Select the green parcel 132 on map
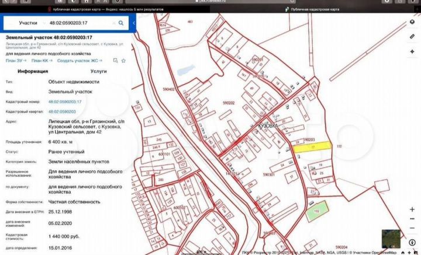This screenshot has height=255, width=421. pos(317,211)
